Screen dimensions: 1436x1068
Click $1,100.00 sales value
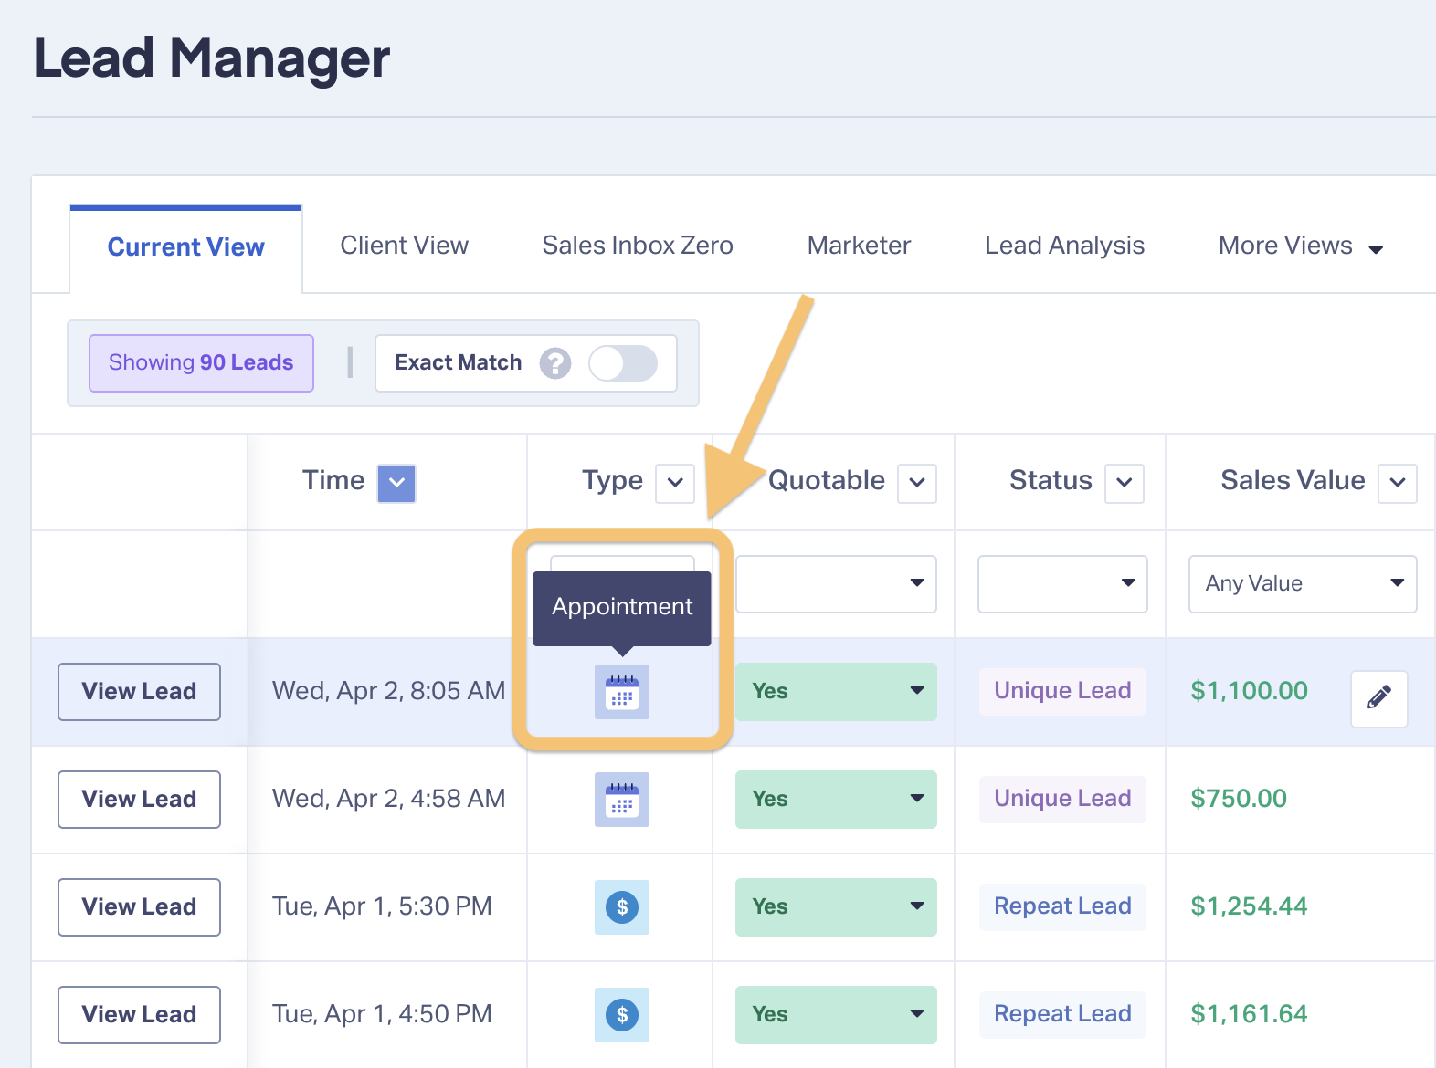click(x=1249, y=691)
